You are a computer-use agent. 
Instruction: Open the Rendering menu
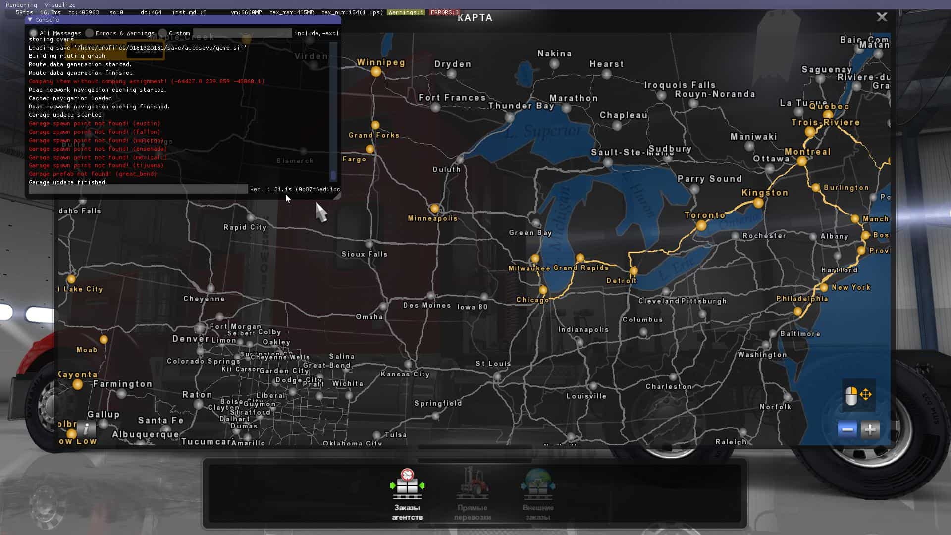pos(21,5)
